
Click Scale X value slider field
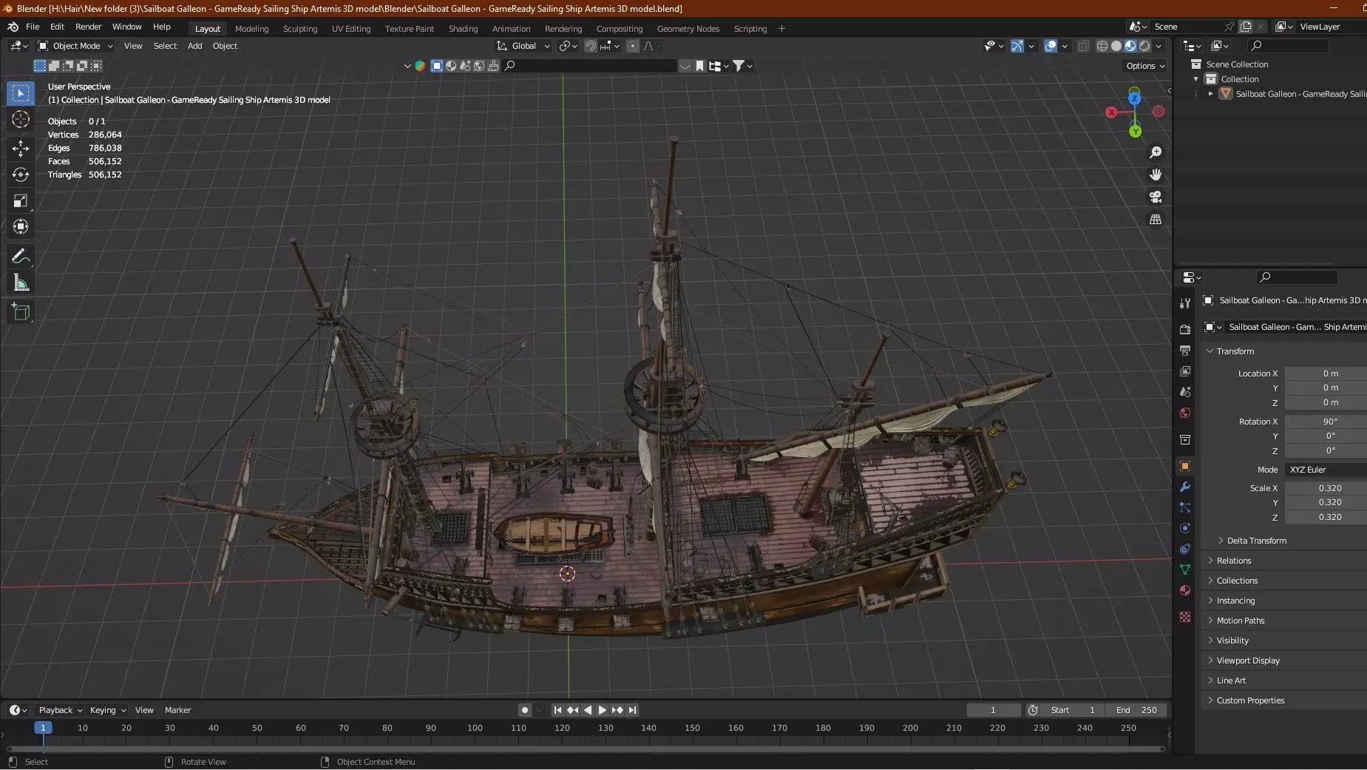pyautogui.click(x=1326, y=488)
